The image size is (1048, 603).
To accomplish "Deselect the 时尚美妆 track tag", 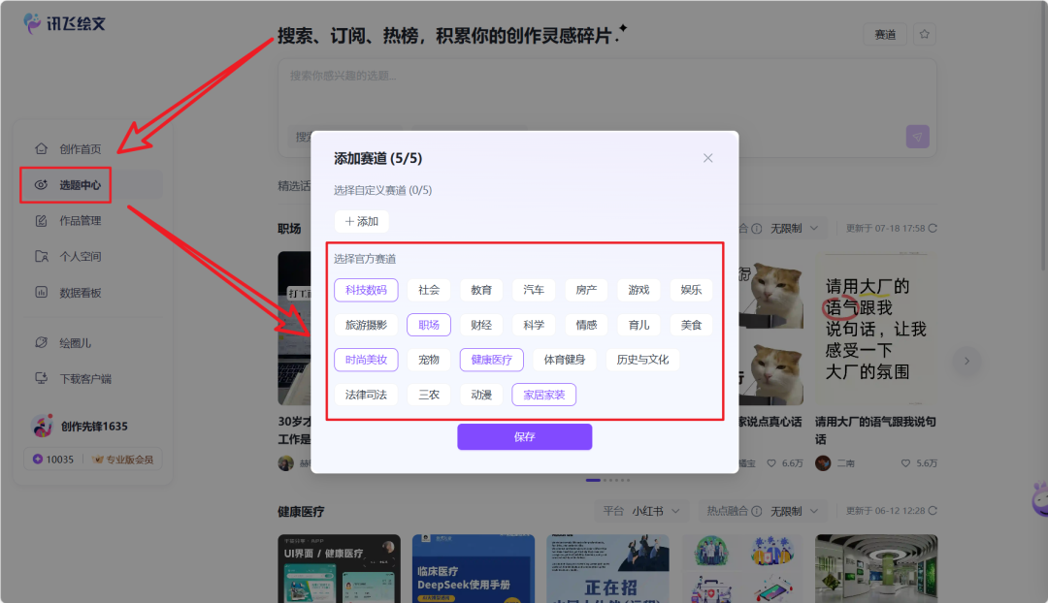I will coord(366,360).
